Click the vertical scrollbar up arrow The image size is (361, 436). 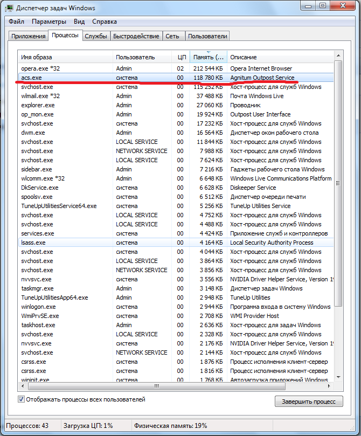[338, 56]
